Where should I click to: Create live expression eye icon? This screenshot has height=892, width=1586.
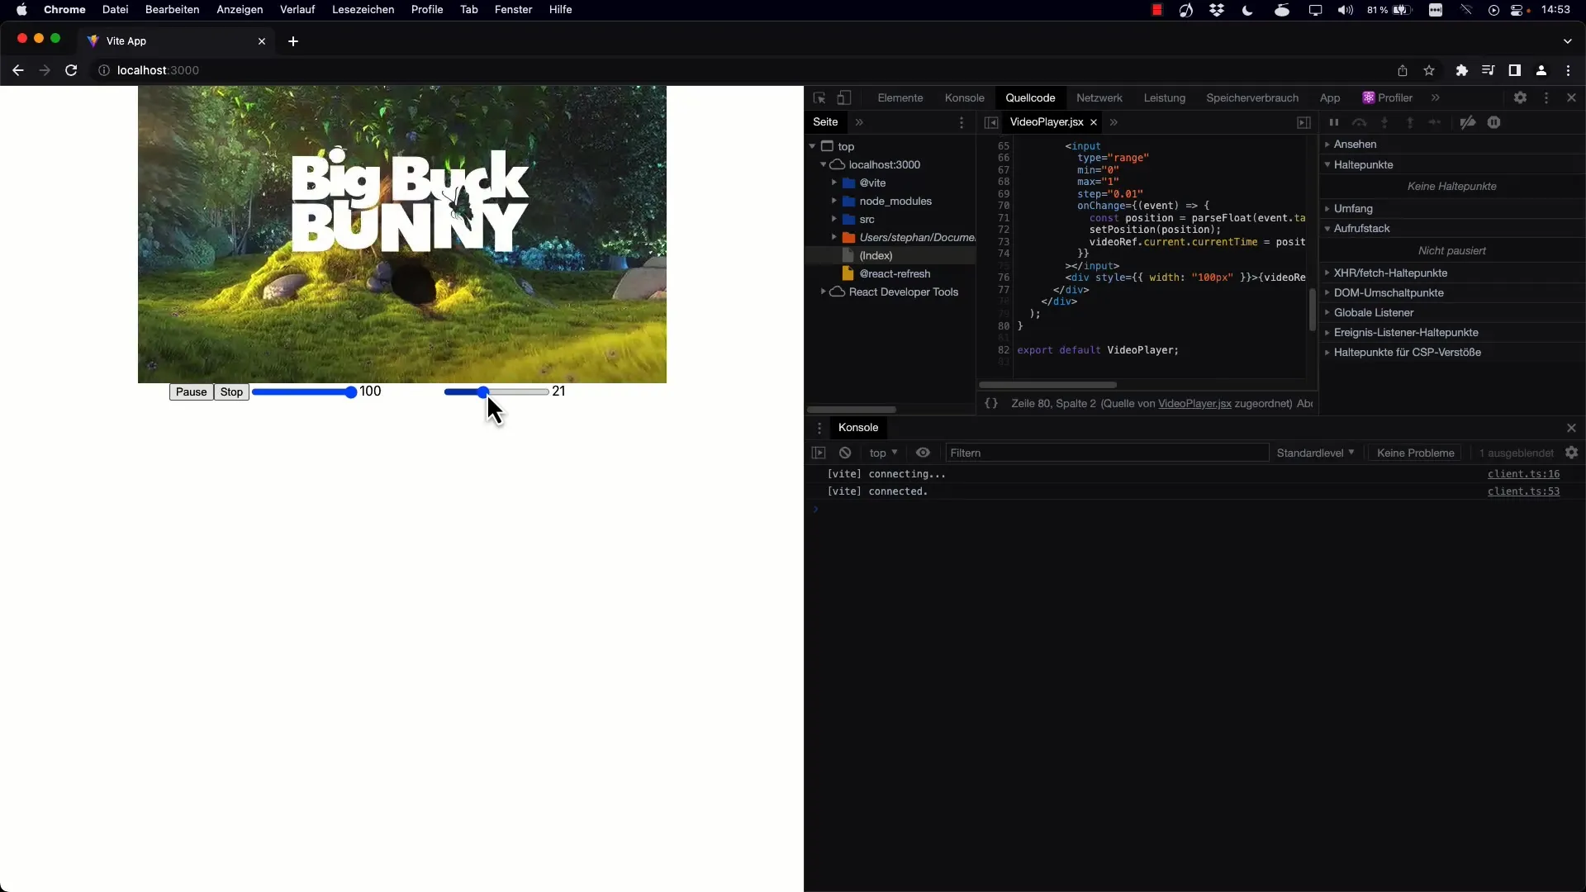(x=923, y=453)
